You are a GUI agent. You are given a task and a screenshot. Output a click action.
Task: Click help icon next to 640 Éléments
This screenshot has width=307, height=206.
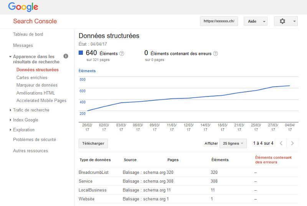[122, 54]
